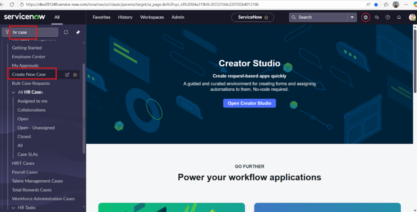The height and width of the screenshot is (212, 417).
Task: Click the refresh icon next to filter
Action: tap(66, 32)
